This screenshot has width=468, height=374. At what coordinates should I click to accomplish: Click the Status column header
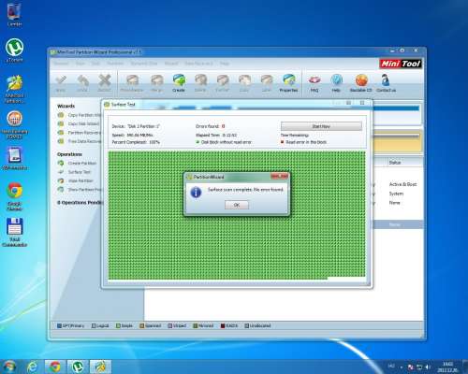395,163
